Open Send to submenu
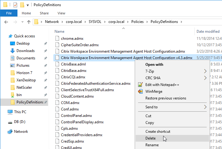Image resolution: width=222 pixels, height=149 pixels. pos(172,107)
